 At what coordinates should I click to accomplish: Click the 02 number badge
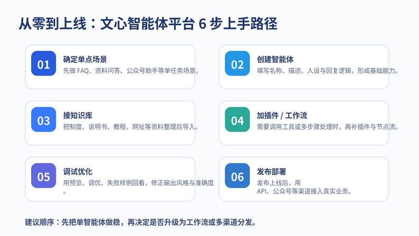pyautogui.click(x=237, y=64)
